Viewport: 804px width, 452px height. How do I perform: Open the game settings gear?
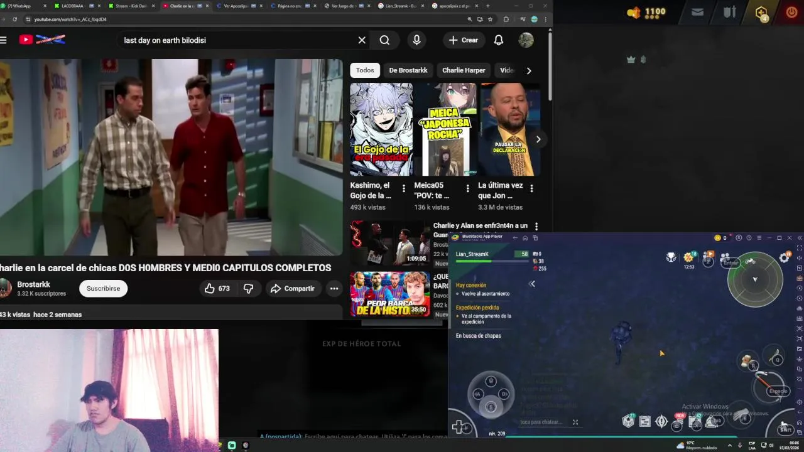785,257
